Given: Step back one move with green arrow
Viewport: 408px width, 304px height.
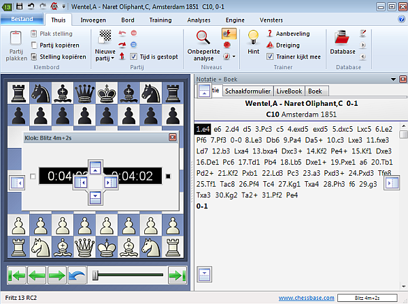Looking at the screenshot, I should coord(37,275).
